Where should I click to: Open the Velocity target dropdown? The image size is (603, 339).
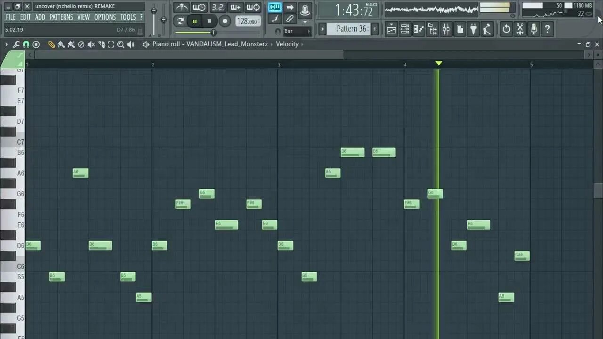[287, 44]
